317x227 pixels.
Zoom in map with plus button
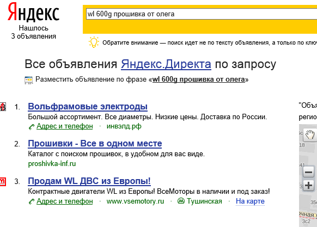tap(308, 185)
